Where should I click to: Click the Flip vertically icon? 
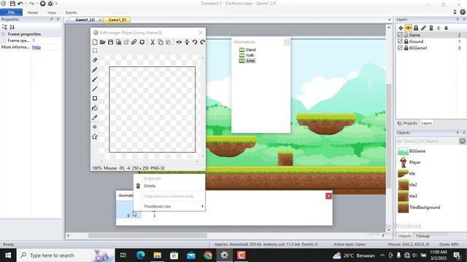tap(187, 42)
